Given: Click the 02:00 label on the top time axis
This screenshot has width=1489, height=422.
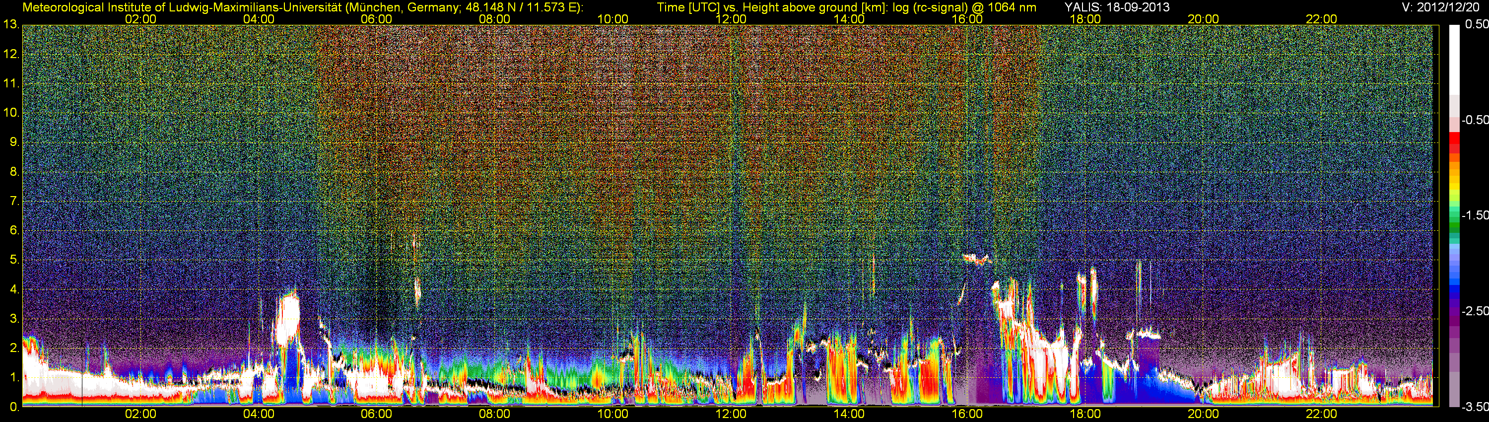Looking at the screenshot, I should pos(140,19).
